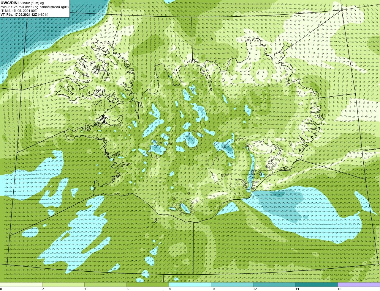Click the legend tick label '16'
The image size is (380, 291).
coord(339,289)
